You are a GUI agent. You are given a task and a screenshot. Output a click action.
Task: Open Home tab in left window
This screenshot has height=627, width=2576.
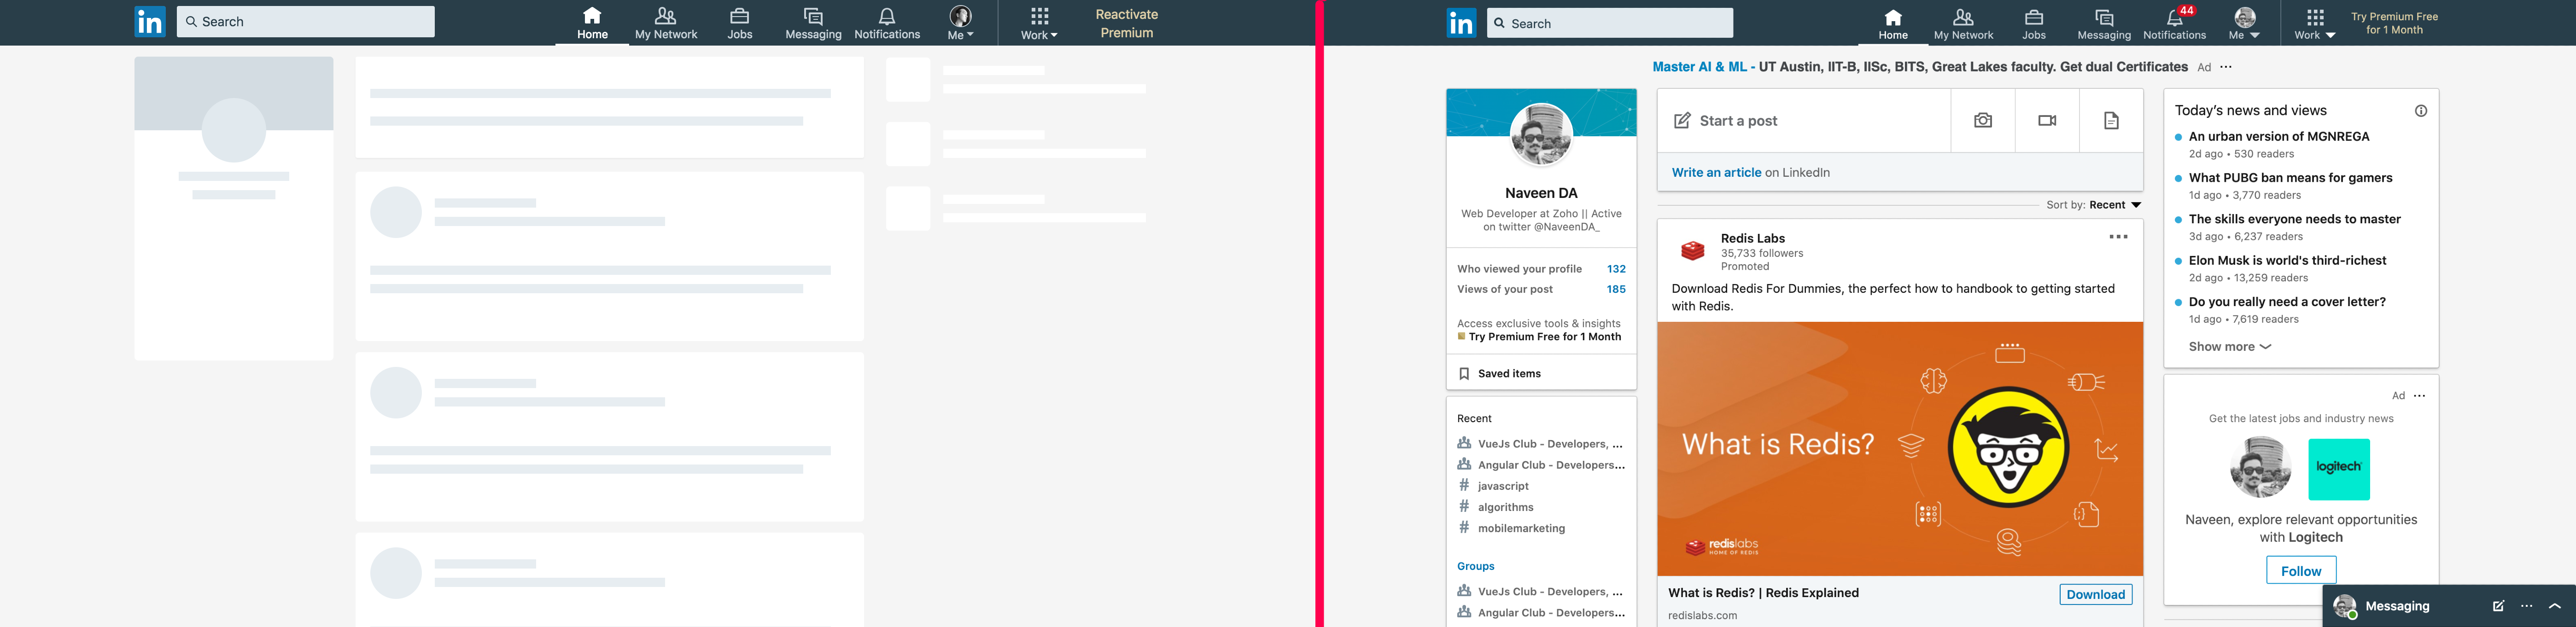(x=592, y=23)
